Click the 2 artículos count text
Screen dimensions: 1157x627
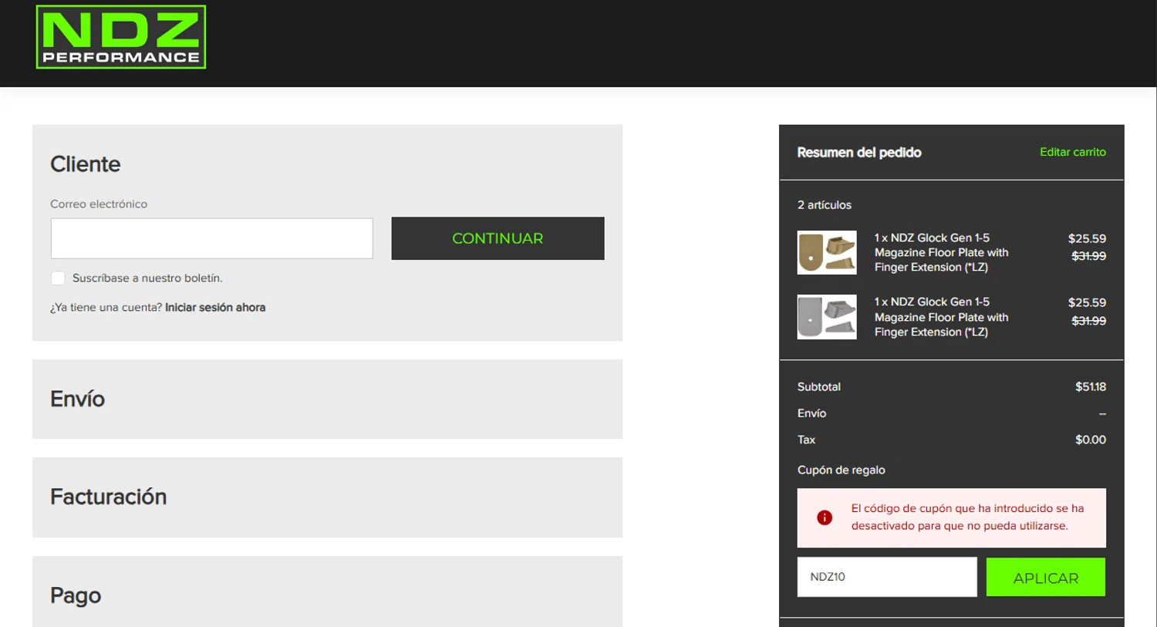825,204
